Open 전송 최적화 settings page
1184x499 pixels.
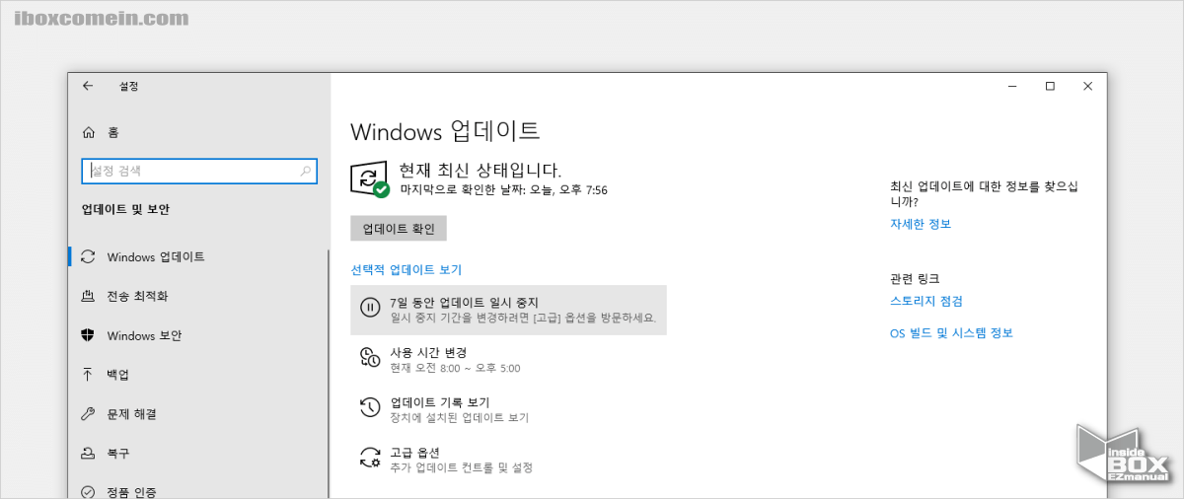(x=198, y=296)
